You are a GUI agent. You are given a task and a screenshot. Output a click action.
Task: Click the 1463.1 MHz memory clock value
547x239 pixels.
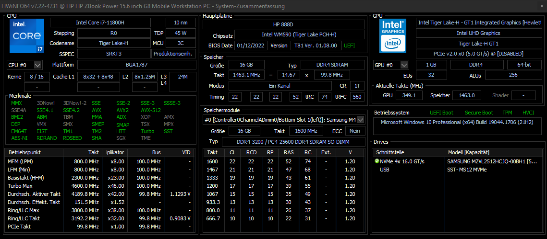point(246,75)
